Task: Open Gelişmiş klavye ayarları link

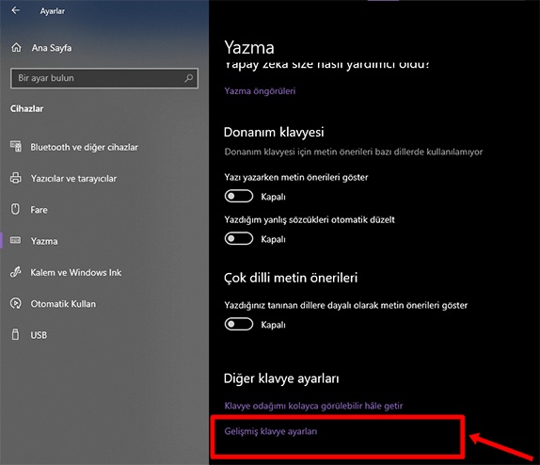Action: 271,431
